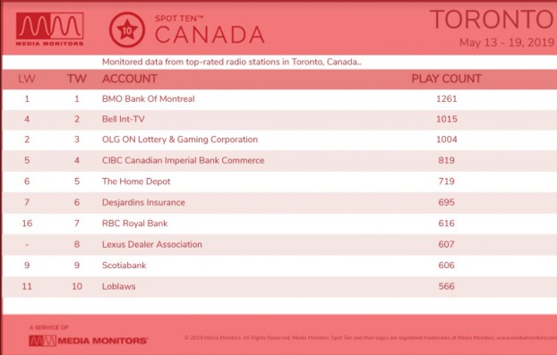Click the TW column header
The height and width of the screenshot is (355, 557).
[77, 79]
